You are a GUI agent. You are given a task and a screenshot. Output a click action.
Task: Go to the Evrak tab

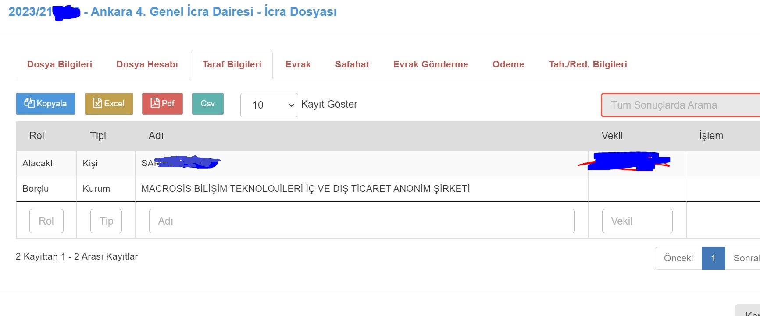tap(298, 64)
